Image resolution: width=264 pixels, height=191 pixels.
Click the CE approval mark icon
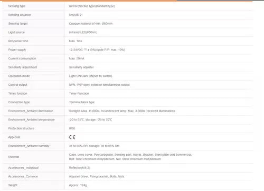(72, 137)
